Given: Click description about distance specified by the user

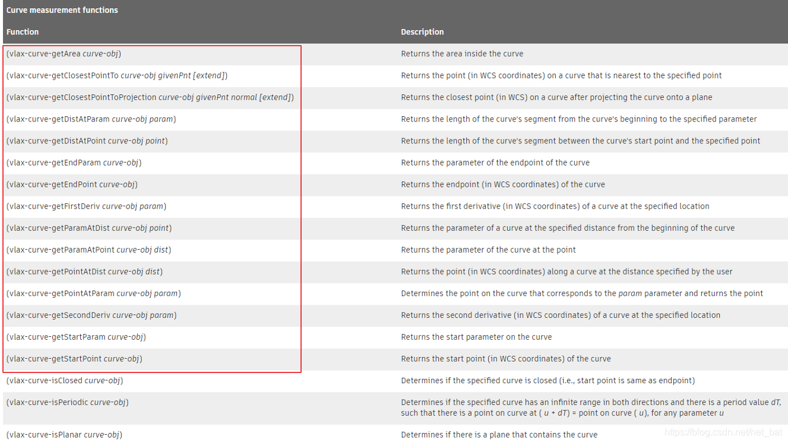Looking at the screenshot, I should tap(567, 272).
